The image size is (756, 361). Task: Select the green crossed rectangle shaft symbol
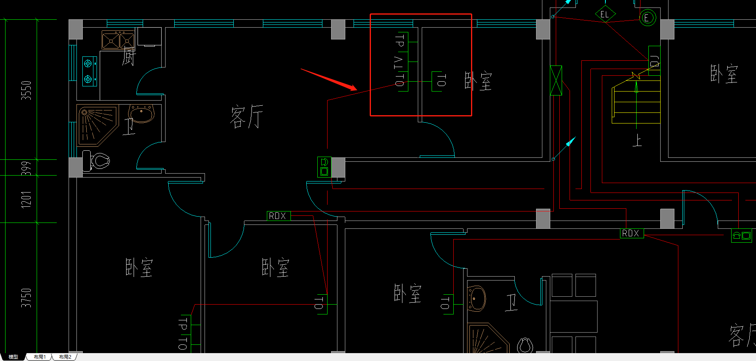tap(556, 80)
